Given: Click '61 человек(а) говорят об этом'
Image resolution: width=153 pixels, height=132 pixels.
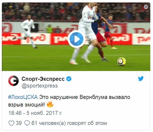Looking at the screenshot, I should point(69,123).
